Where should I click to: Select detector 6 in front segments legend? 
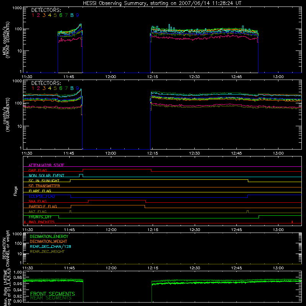(x=61, y=15)
